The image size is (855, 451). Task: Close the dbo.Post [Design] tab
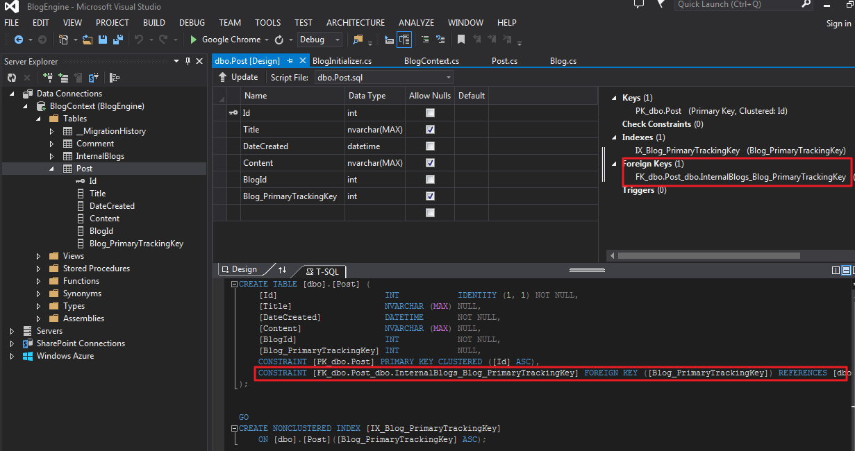click(x=302, y=61)
